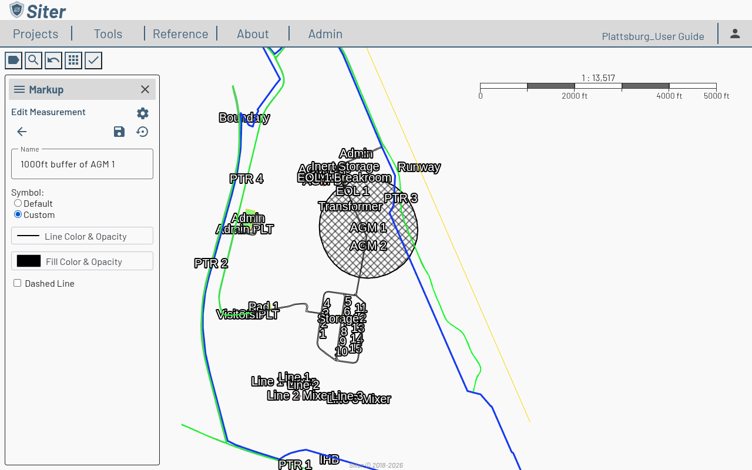Enable the Dashed Line checkbox

click(18, 283)
